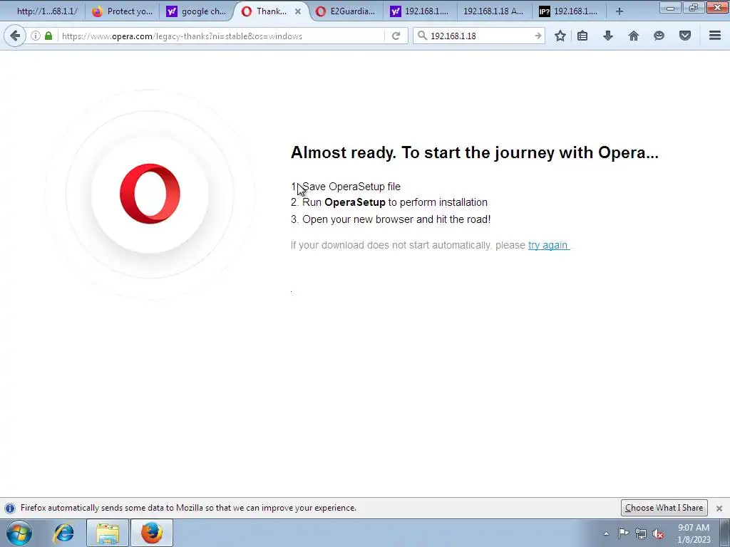Open a new tab with plus button
Screen dimensions: 730x547
click(x=620, y=11)
